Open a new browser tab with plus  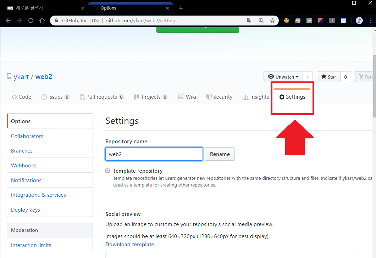click(x=181, y=8)
